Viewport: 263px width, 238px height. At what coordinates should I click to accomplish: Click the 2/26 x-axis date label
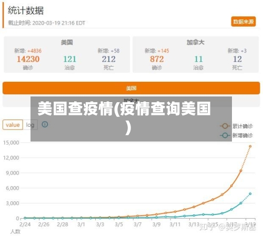[x=44, y=224]
